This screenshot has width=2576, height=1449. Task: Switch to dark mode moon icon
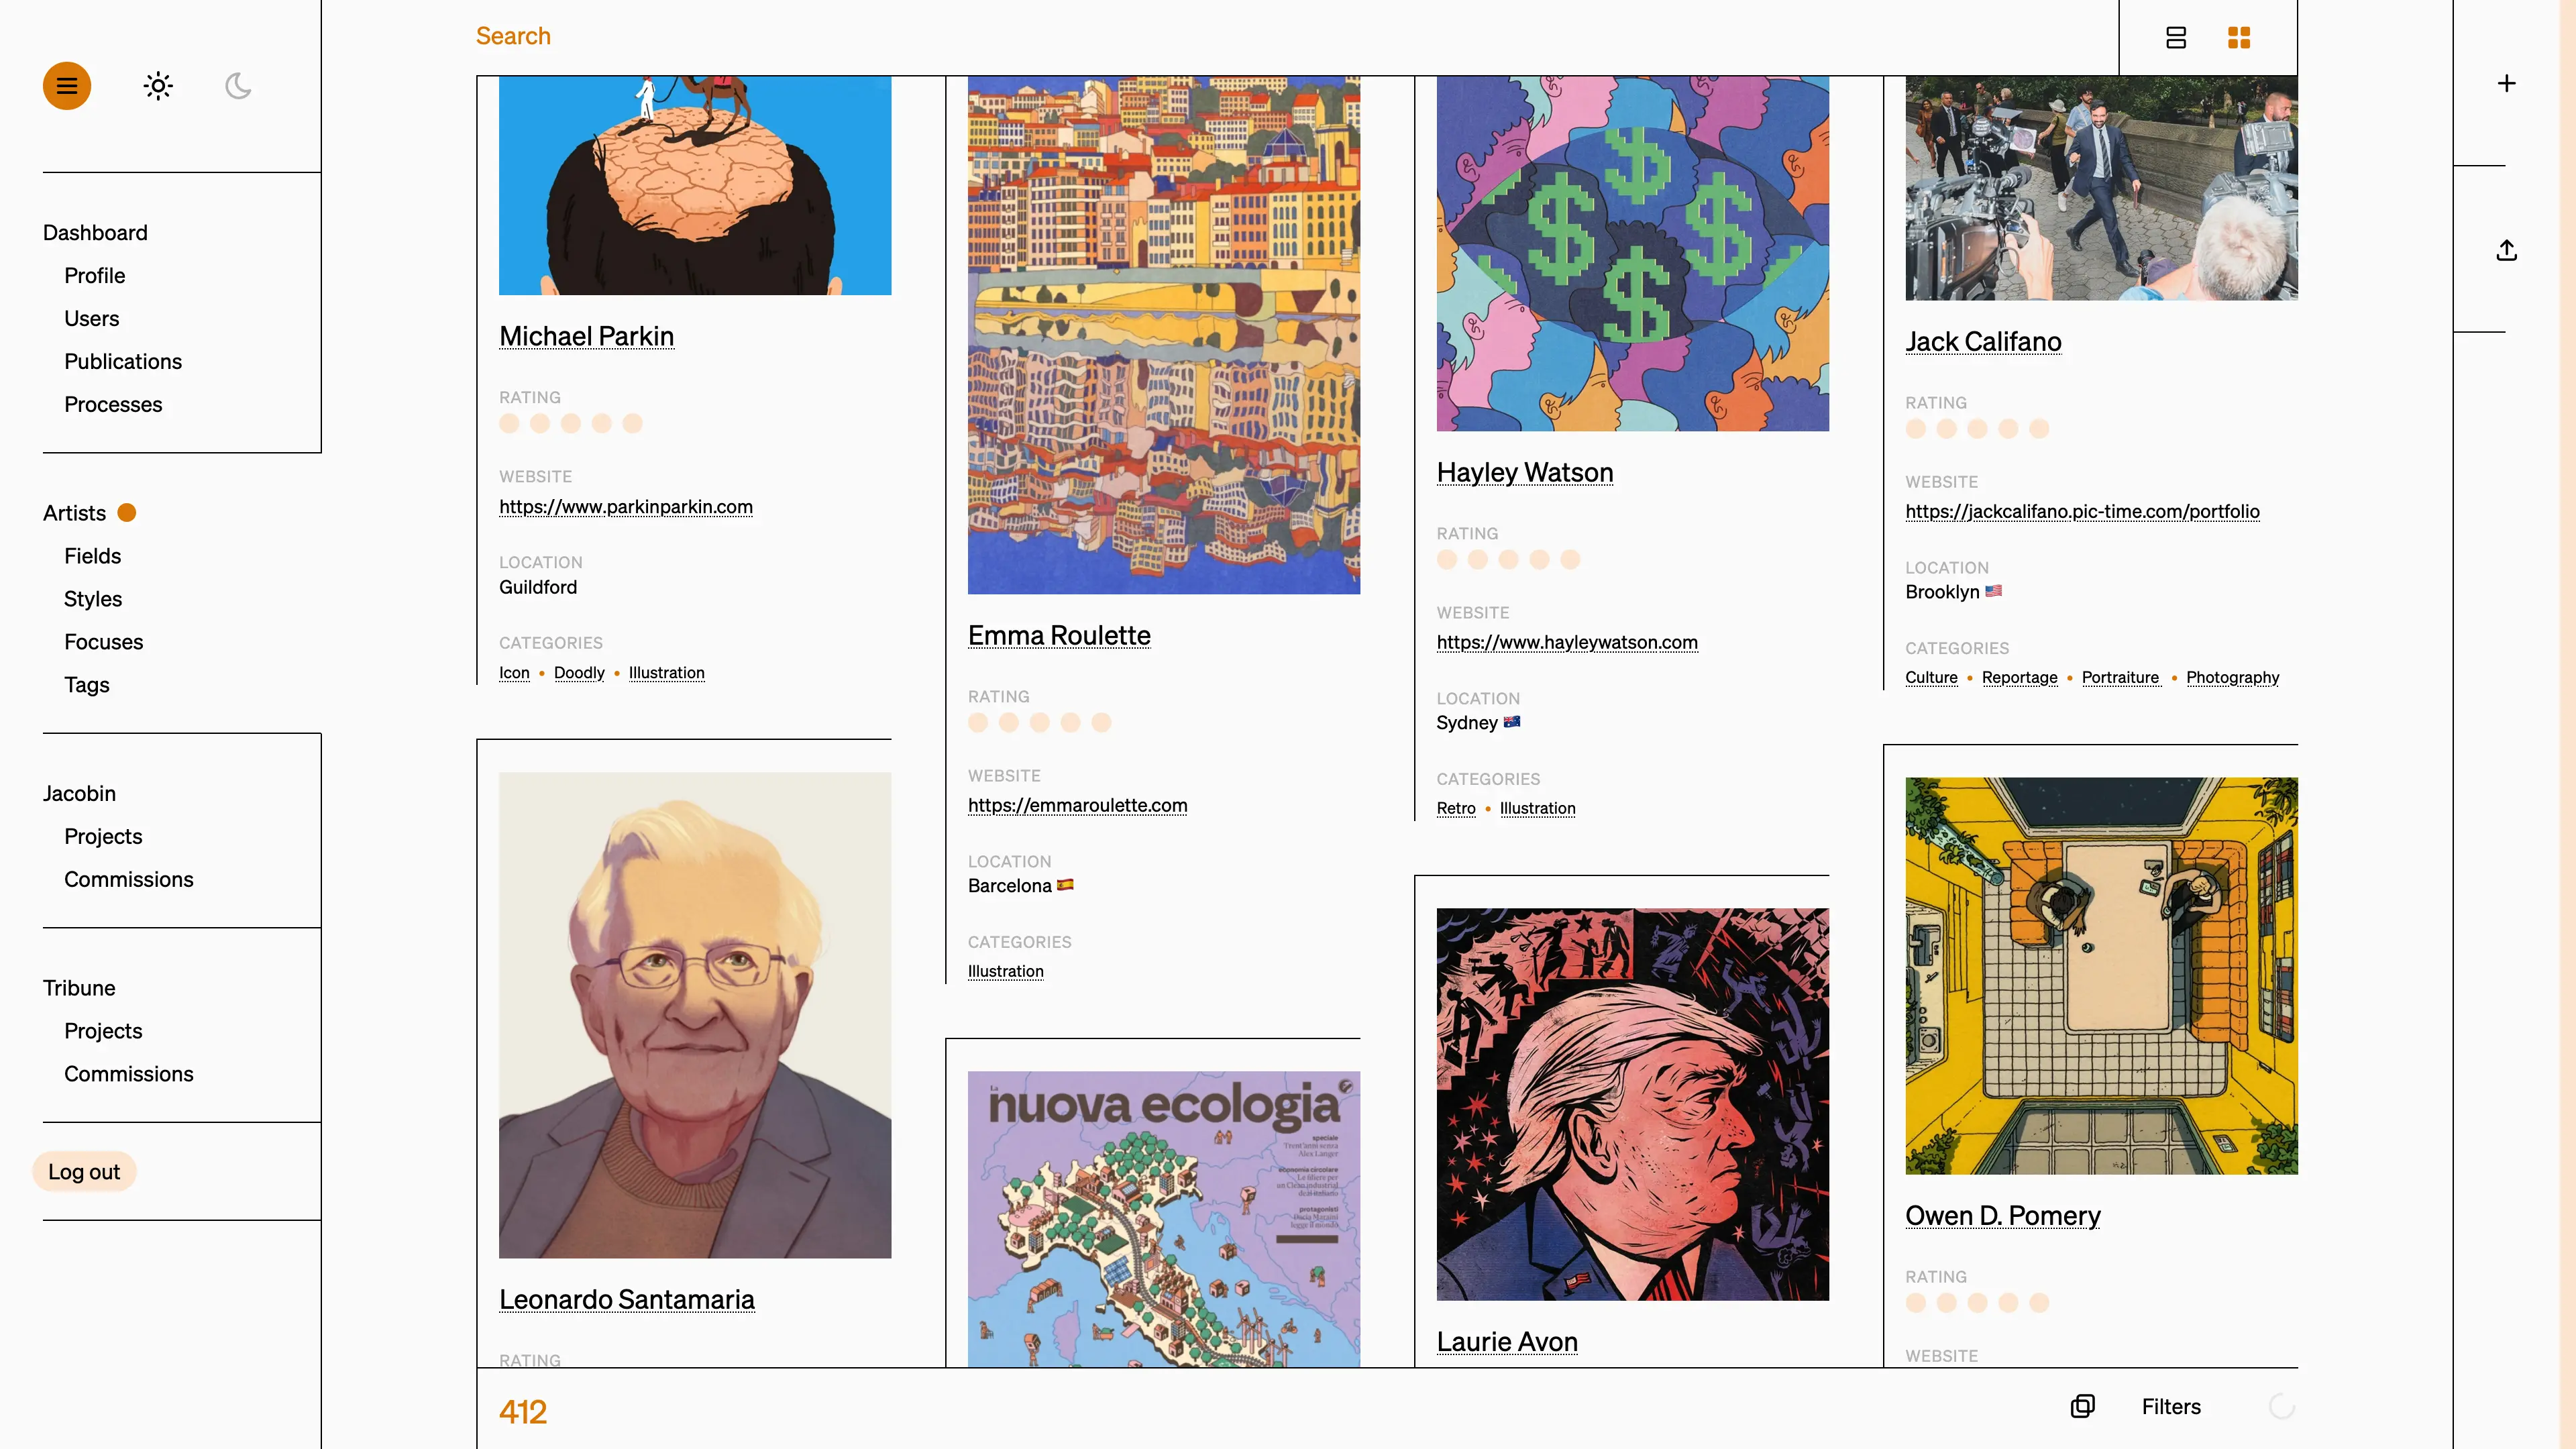pos(238,86)
